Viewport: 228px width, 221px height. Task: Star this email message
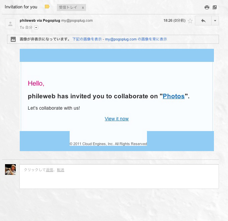tap(190, 21)
